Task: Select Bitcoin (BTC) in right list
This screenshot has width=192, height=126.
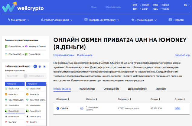Action: [36, 94]
